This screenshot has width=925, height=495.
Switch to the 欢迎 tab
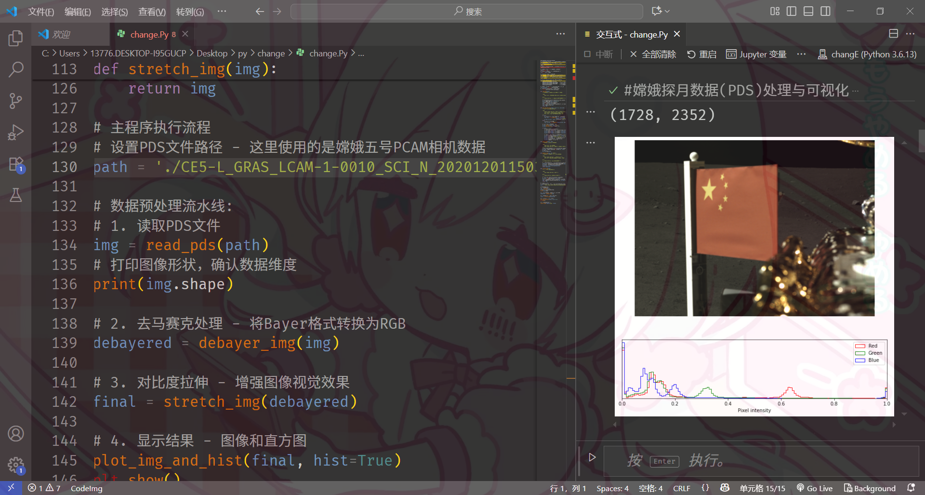61,34
